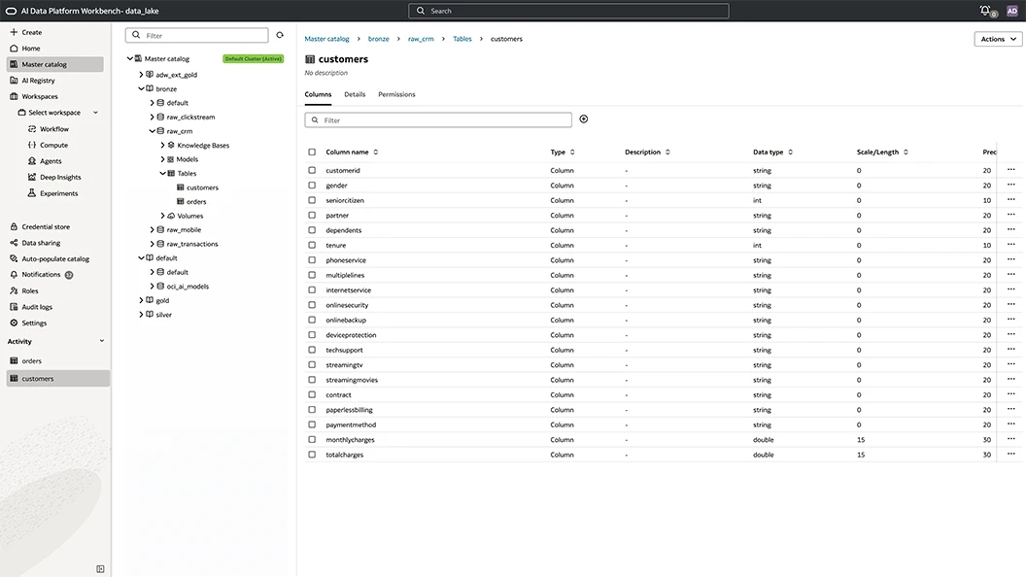The image size is (1026, 577).
Task: Expand the Volumes tree node
Action: coord(162,216)
